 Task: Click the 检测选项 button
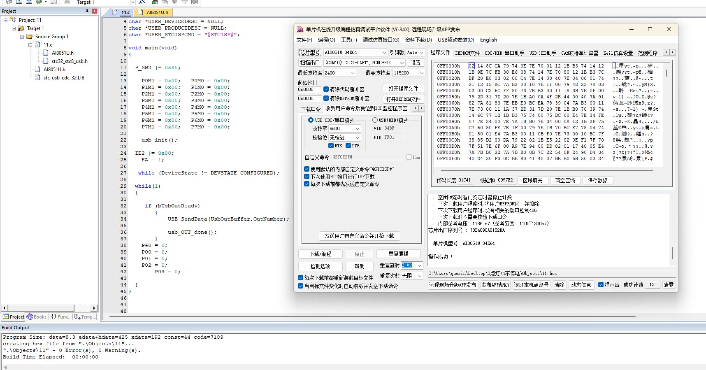pos(320,266)
